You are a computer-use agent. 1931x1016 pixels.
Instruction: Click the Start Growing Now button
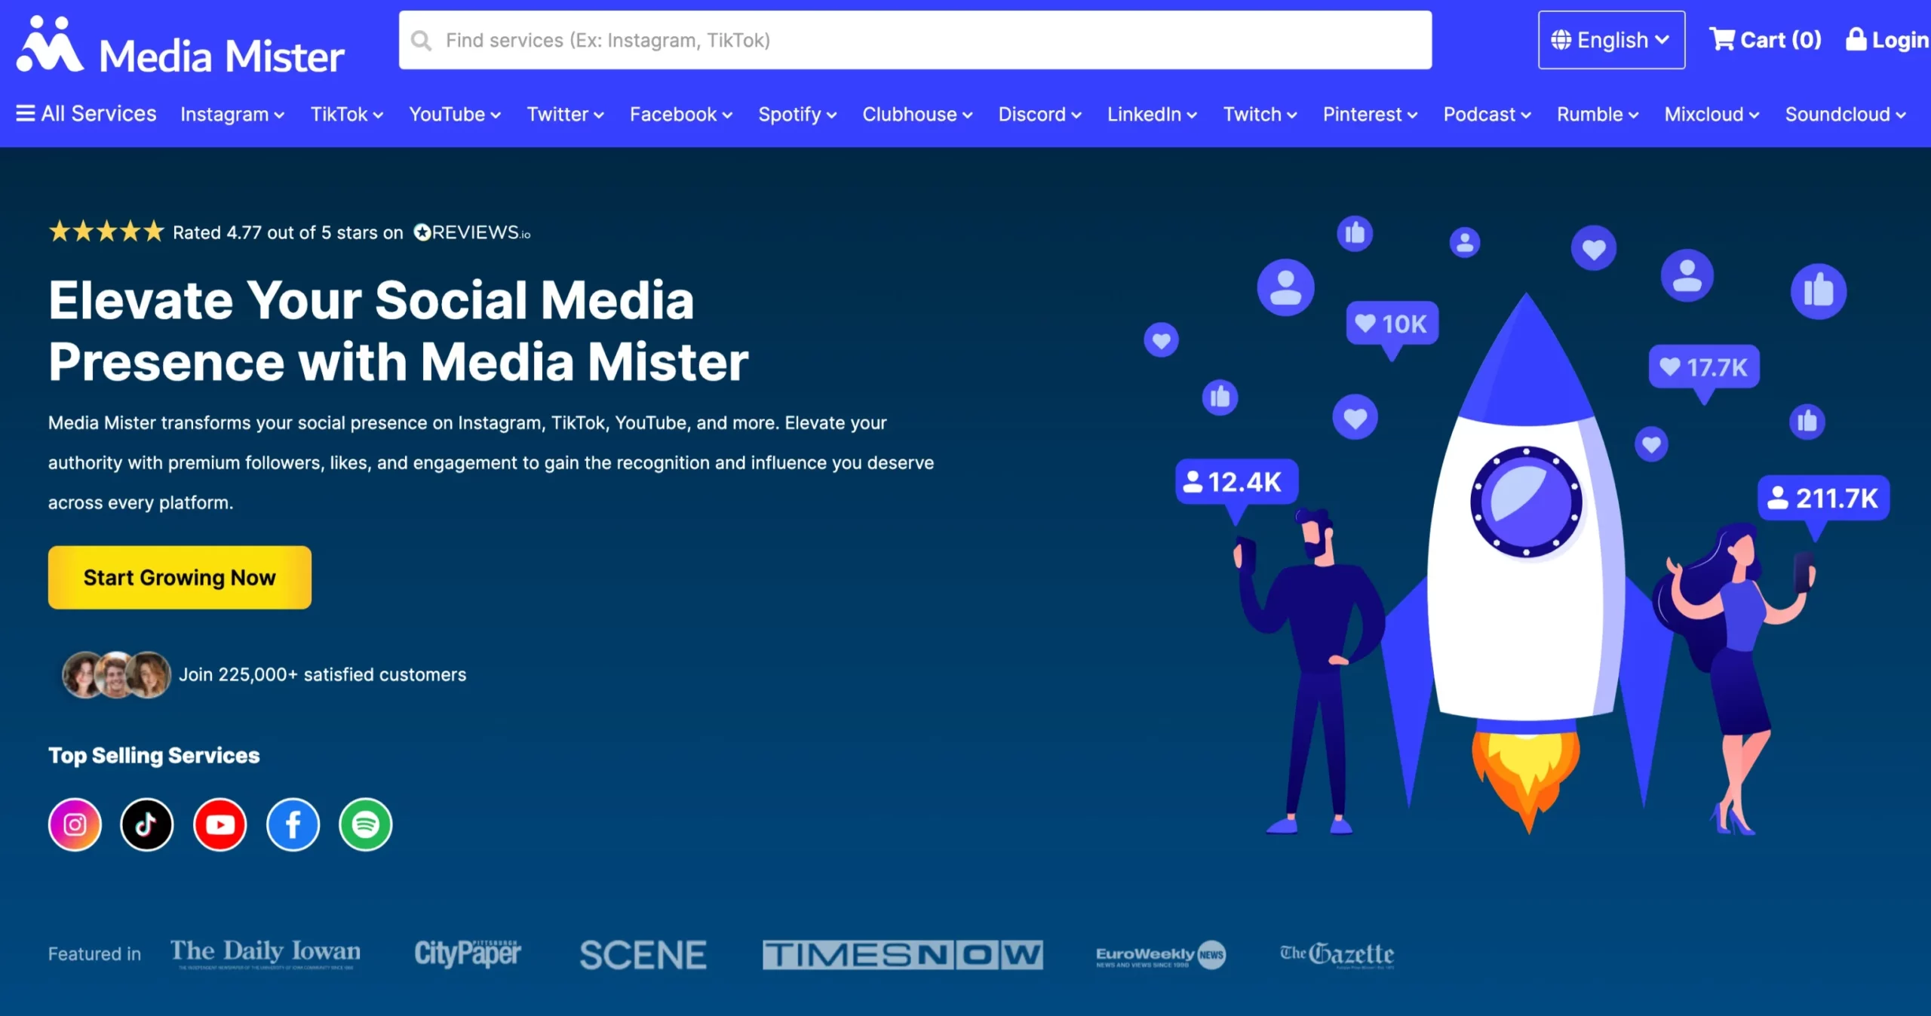[x=180, y=578]
